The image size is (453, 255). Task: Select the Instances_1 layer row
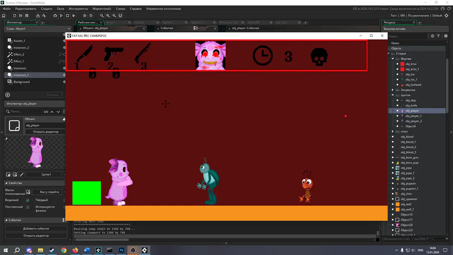click(35, 75)
